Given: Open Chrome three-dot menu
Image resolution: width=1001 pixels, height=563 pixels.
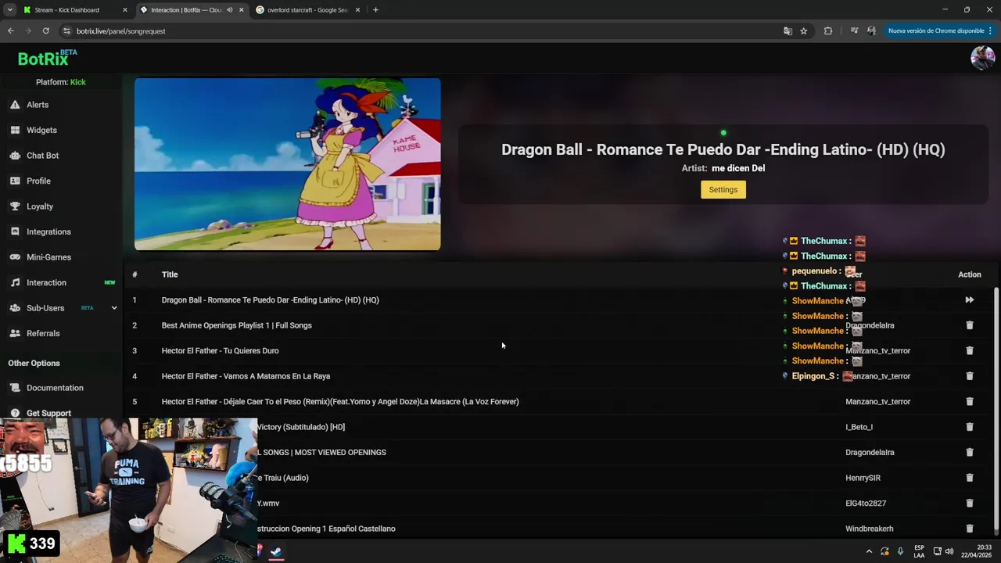Looking at the screenshot, I should tap(992, 31).
